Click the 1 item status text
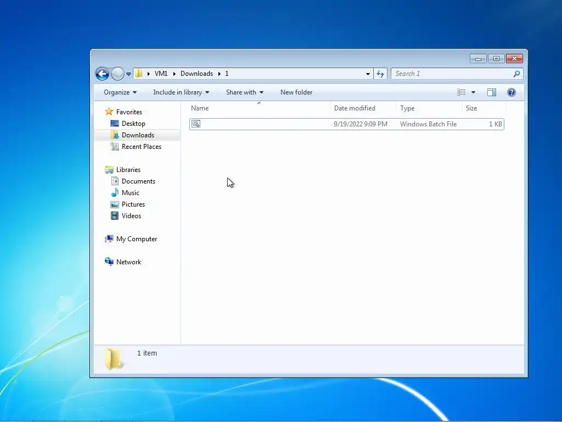Screen dimensions: 562x422 point(147,353)
